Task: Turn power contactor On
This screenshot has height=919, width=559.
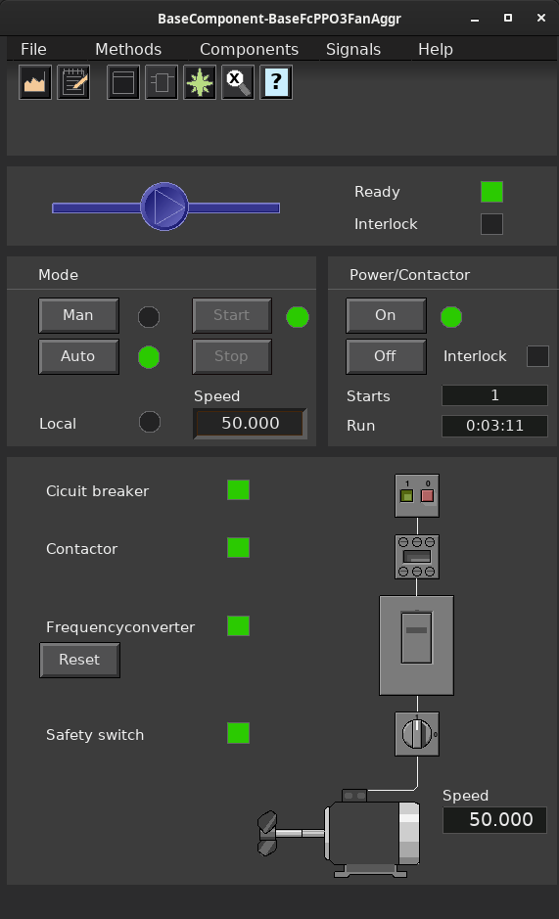Action: click(x=386, y=315)
